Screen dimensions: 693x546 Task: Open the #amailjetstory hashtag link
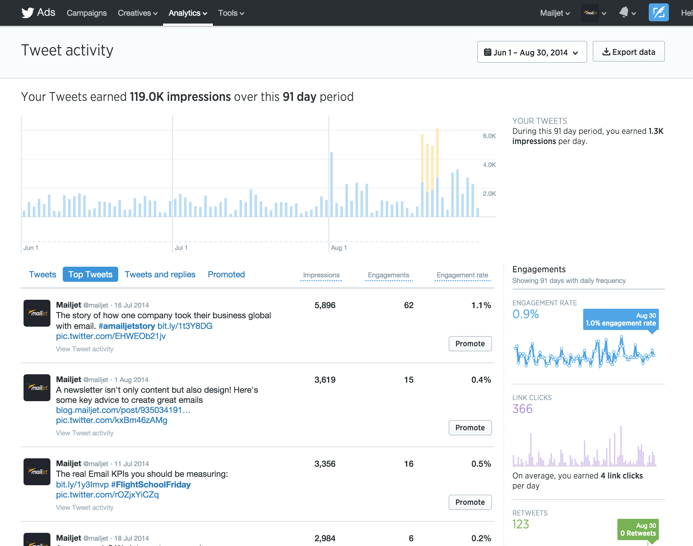pos(127,326)
